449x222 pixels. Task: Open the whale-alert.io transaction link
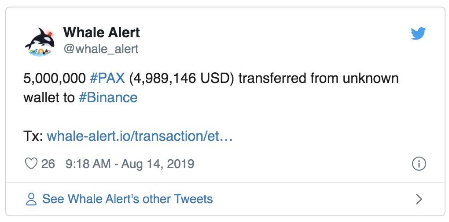(140, 136)
